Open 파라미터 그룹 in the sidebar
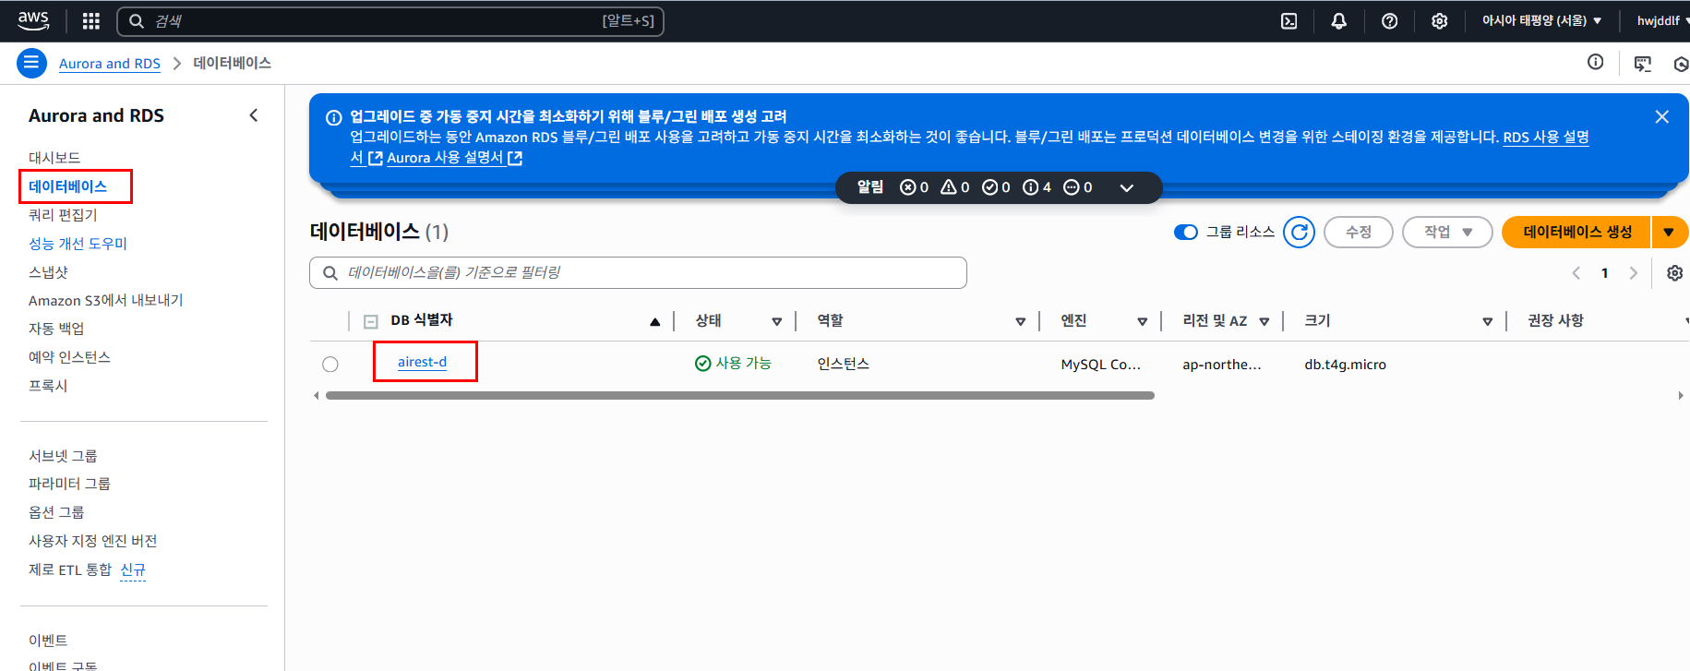 [69, 484]
